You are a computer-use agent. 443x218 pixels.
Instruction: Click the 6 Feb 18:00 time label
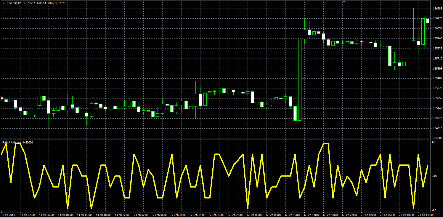click(330, 215)
